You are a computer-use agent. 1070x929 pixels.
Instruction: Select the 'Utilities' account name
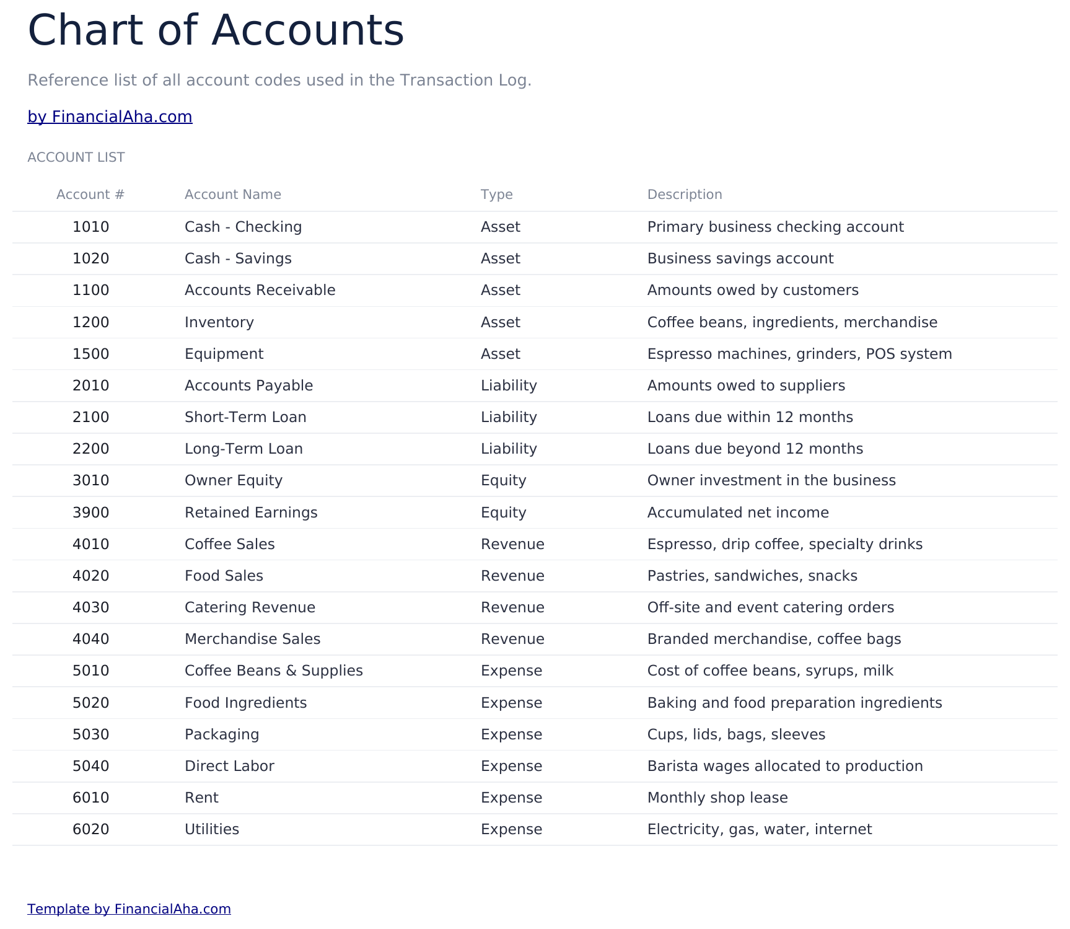coord(212,829)
